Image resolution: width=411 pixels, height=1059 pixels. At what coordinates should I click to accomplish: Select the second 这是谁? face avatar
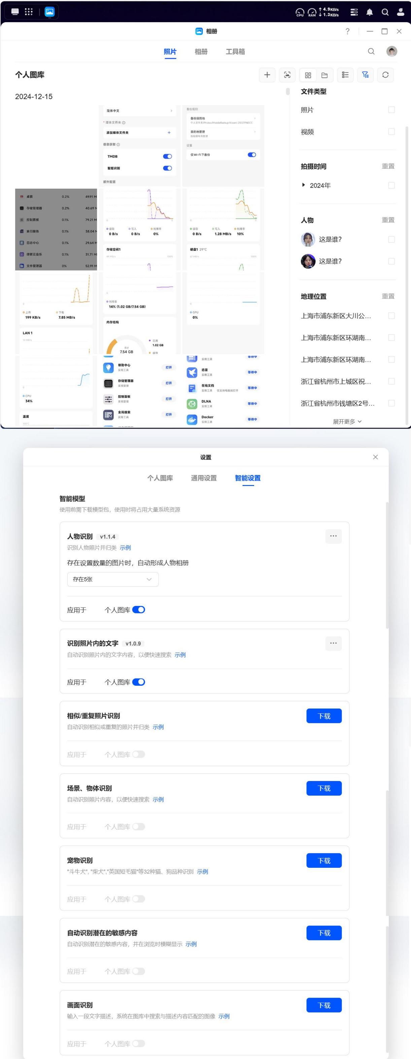point(308,261)
